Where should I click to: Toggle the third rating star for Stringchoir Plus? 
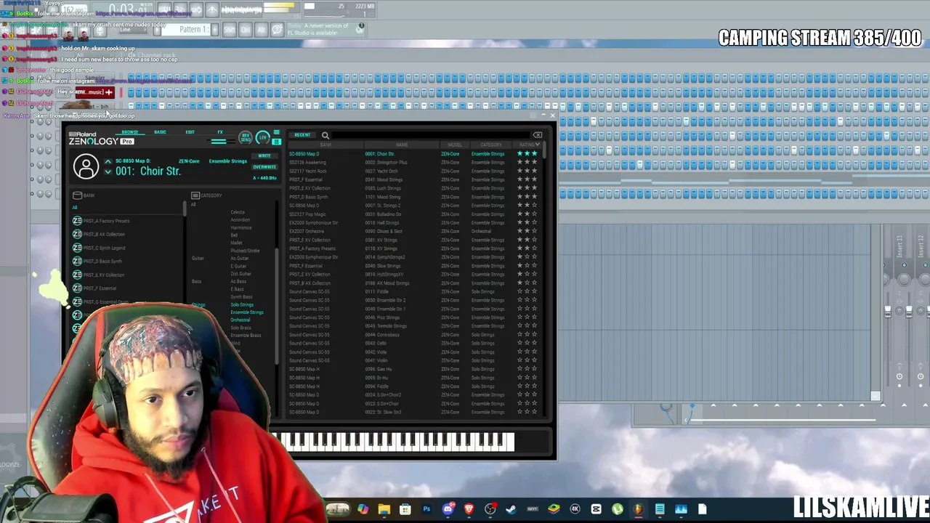pos(535,163)
